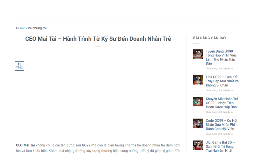Click thumbnail next to 'Code GO99' post
The height and width of the screenshot is (153, 255).
(198, 123)
